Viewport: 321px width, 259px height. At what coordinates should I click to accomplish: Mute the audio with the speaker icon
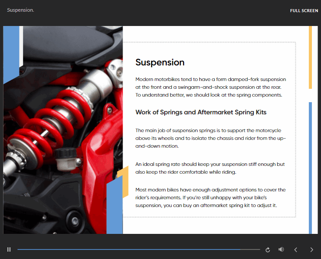(281, 249)
